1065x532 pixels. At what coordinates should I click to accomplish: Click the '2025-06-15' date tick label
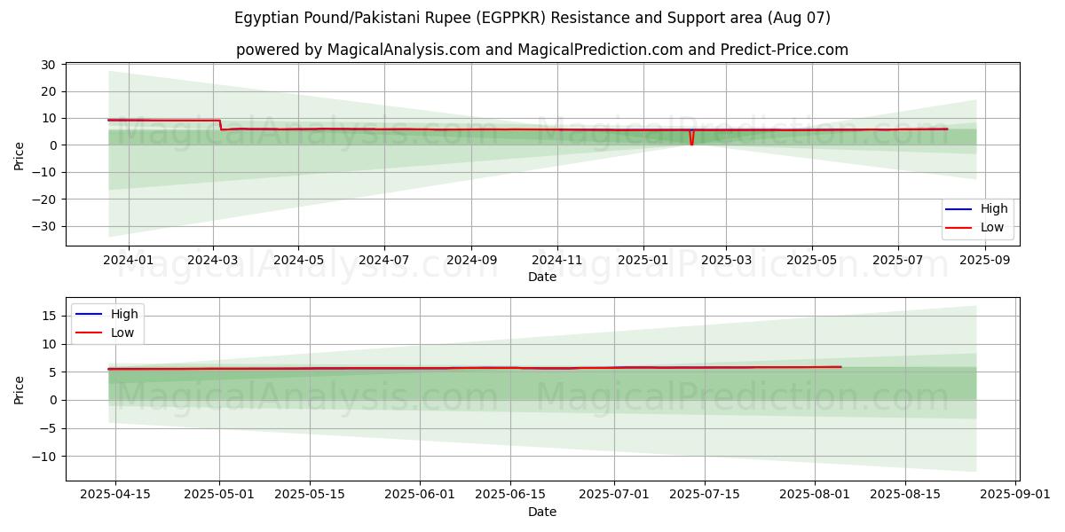510,496
